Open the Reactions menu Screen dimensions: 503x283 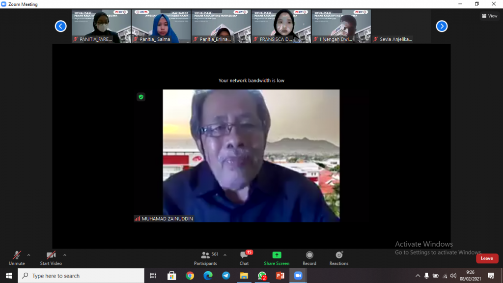pos(339,258)
